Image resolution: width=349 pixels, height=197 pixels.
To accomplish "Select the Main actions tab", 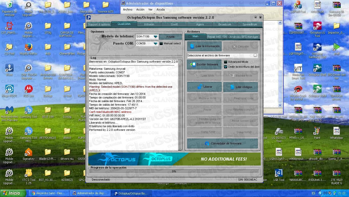I will point(195,36).
